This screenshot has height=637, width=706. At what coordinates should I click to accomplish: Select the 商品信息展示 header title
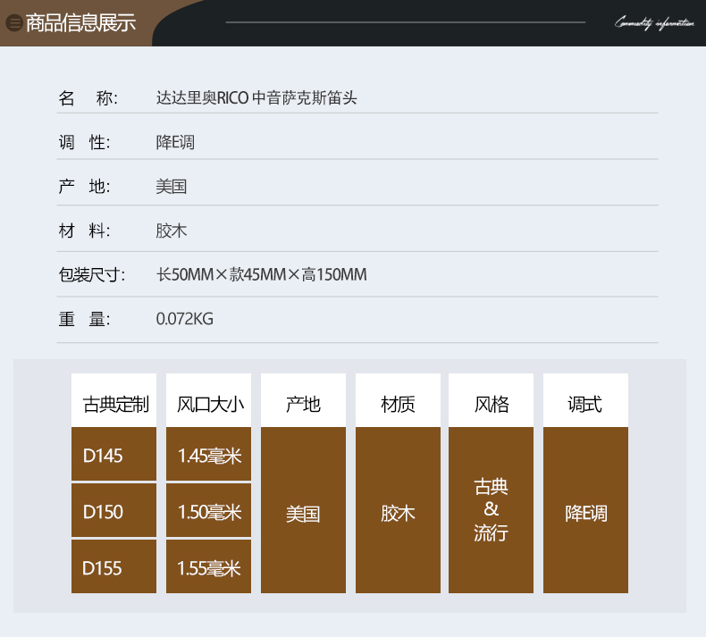(80, 23)
